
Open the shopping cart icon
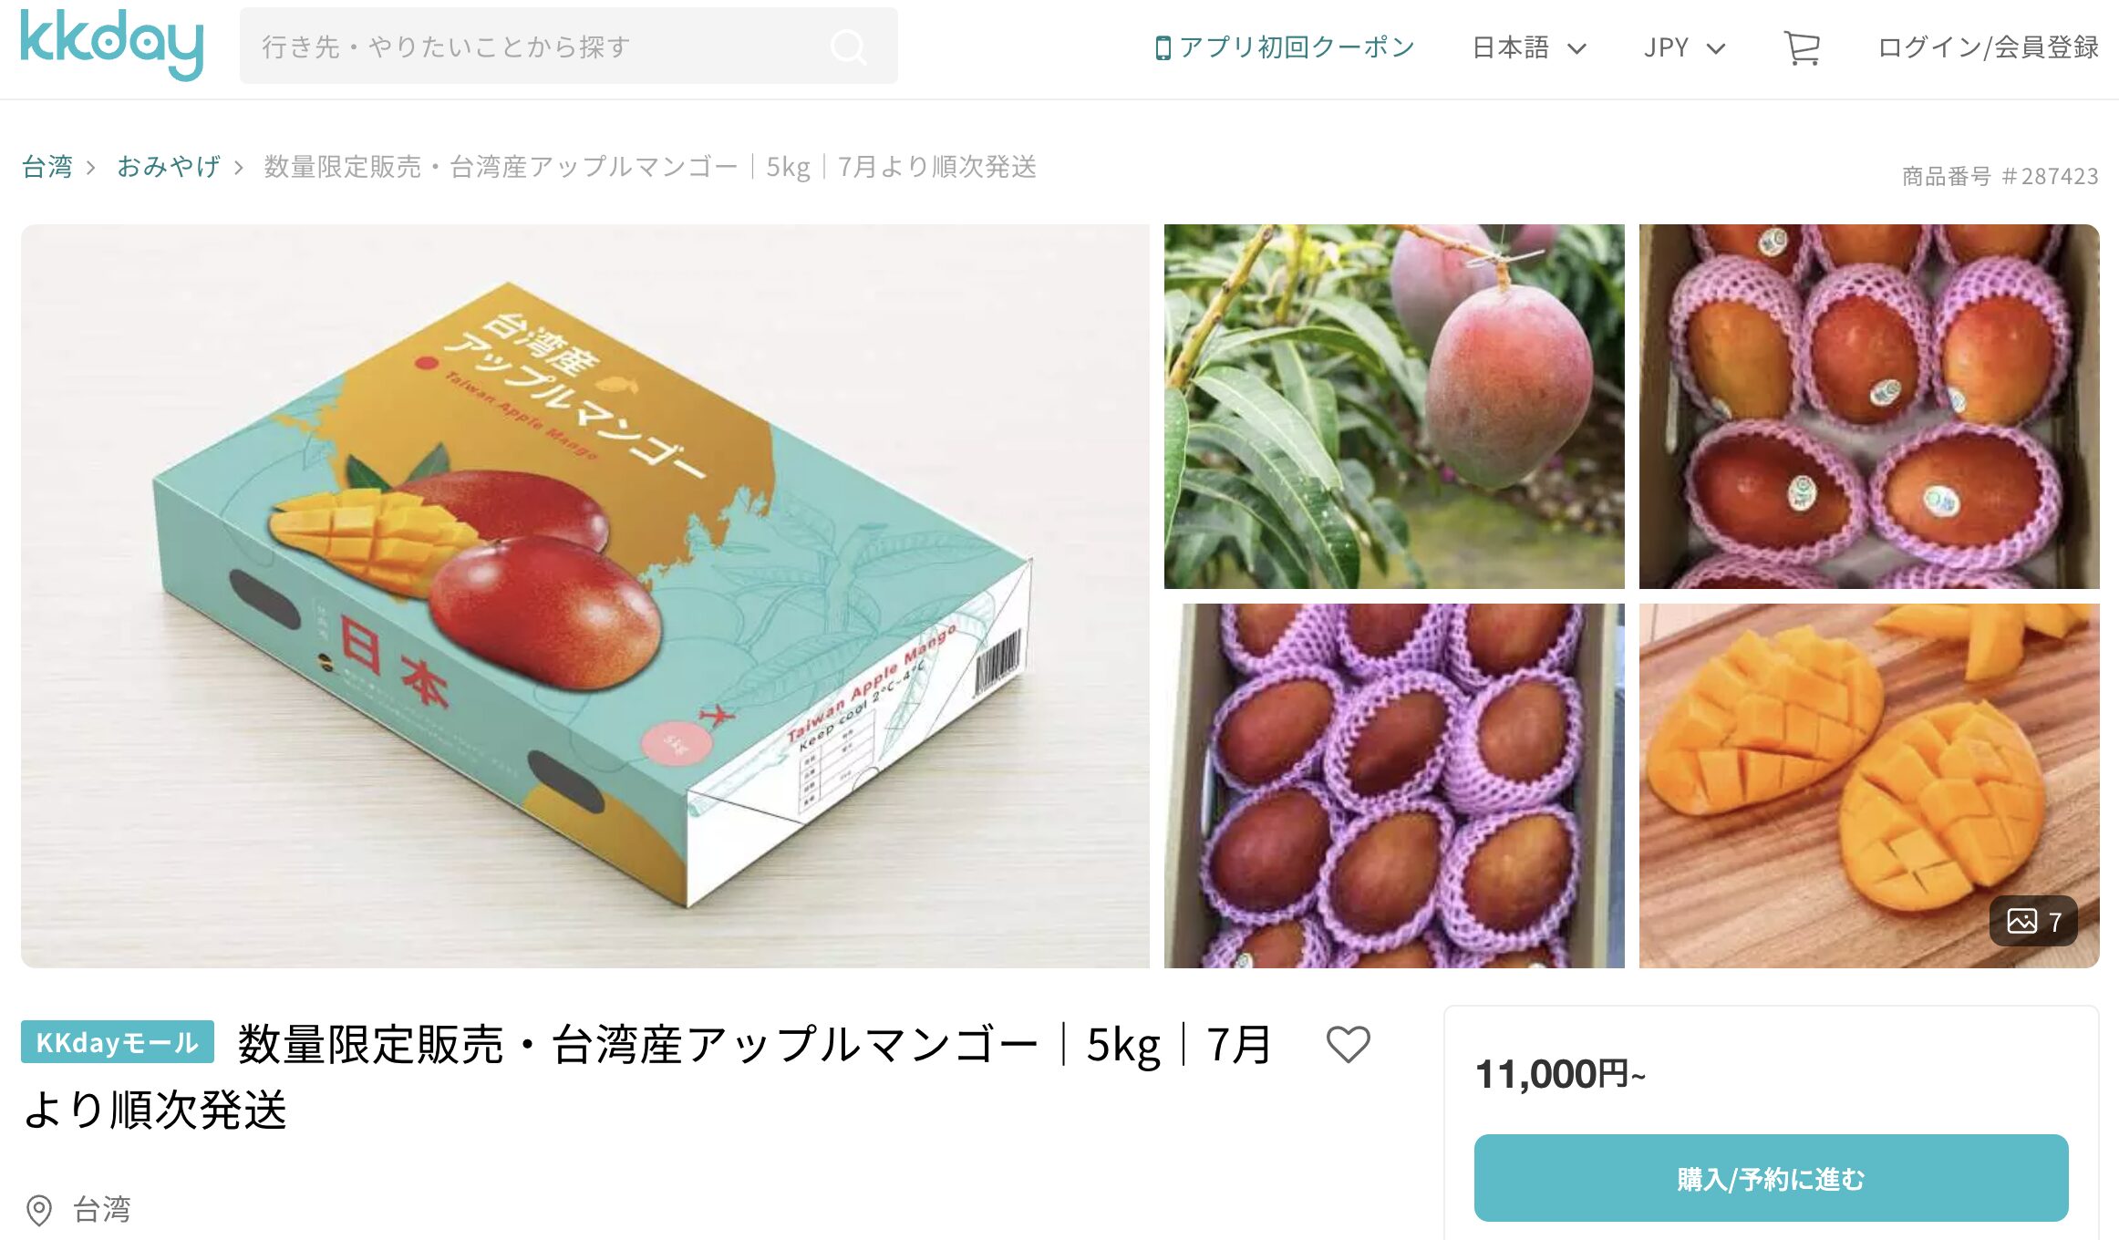tap(1802, 47)
